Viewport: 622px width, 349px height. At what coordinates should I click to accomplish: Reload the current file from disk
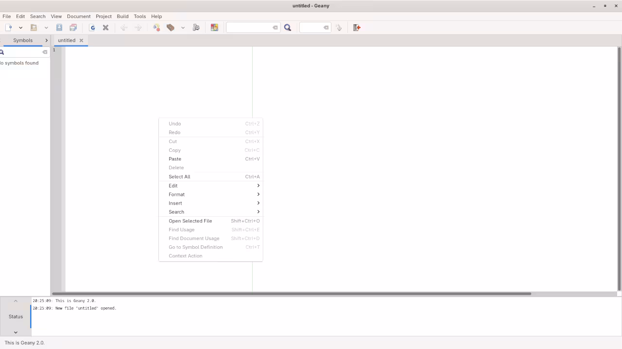pyautogui.click(x=92, y=28)
